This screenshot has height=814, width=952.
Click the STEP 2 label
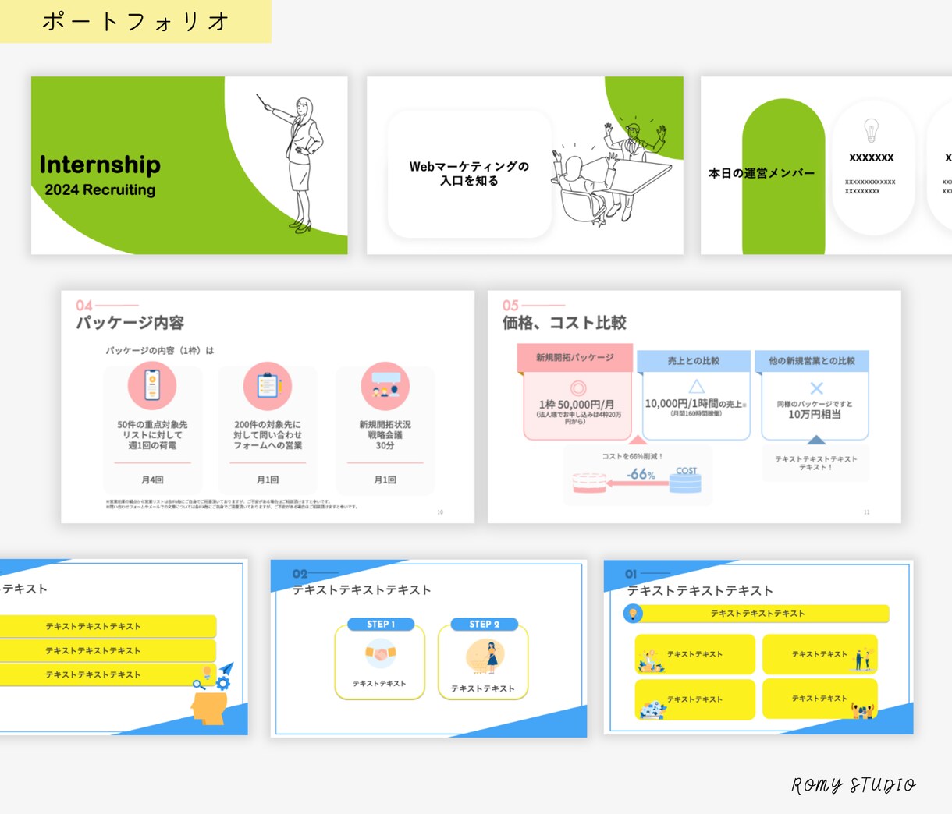[x=484, y=625]
